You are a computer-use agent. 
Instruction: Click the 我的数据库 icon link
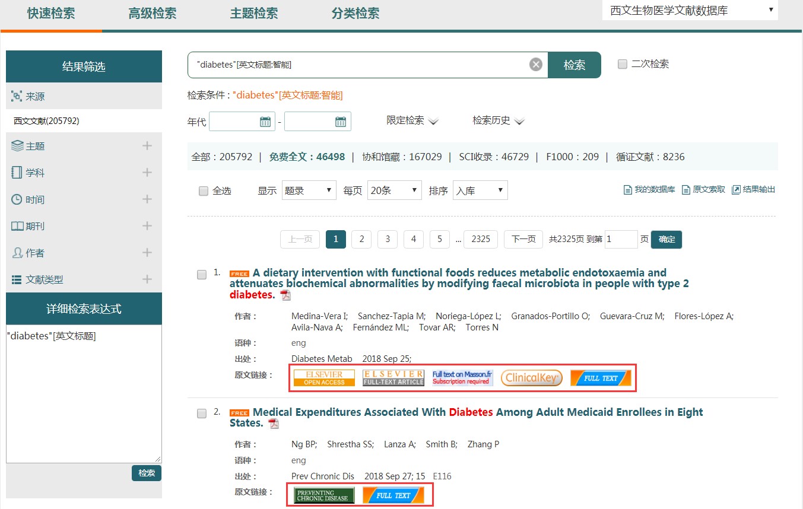pos(649,190)
